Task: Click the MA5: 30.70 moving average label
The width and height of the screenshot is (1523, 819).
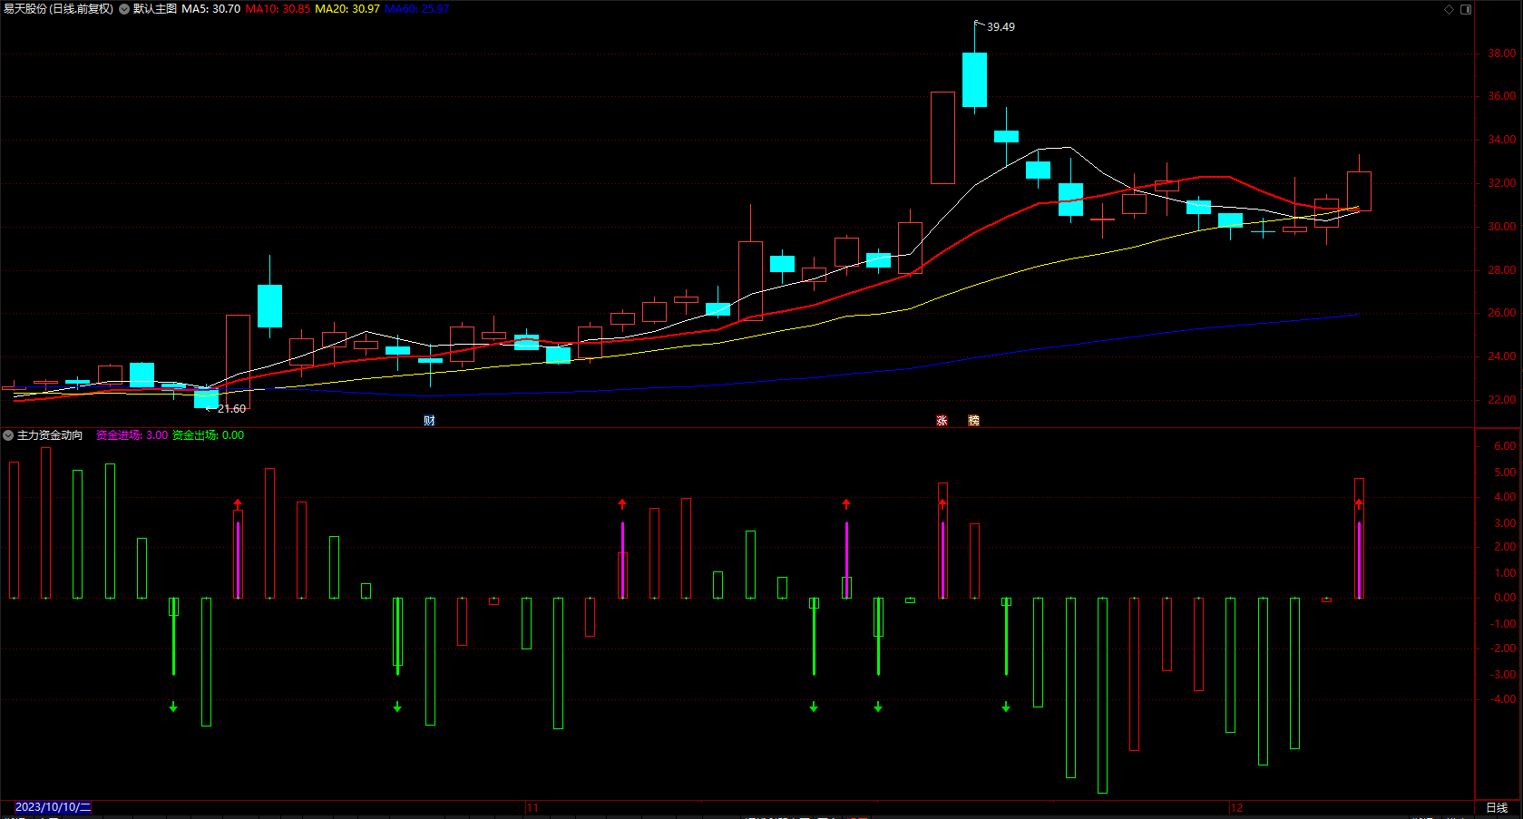Action: 211,9
